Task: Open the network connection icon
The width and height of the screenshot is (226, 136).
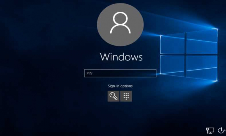Action: tap(210, 130)
